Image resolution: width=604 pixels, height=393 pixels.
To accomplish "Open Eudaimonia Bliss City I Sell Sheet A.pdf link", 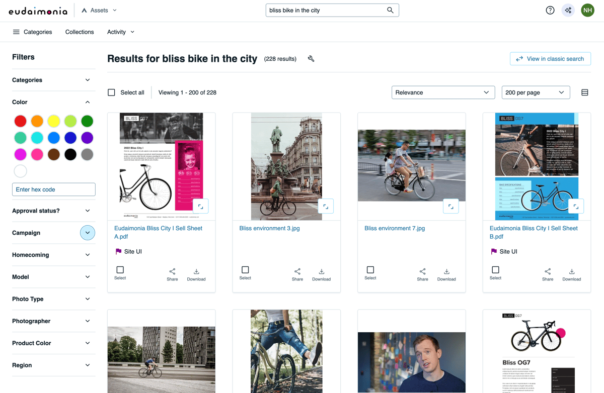I will (158, 232).
